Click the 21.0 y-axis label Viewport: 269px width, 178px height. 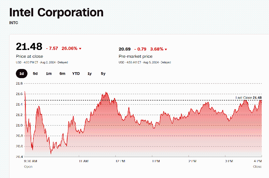19,125
